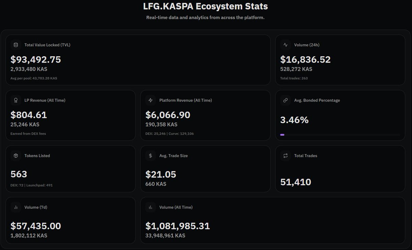Click the bar chart icon beside Volume (7d)
Image resolution: width=412 pixels, height=250 pixels.
click(x=15, y=207)
